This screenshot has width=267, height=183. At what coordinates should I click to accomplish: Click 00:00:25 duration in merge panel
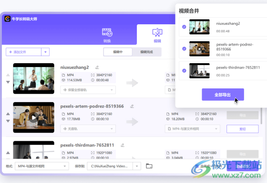pyautogui.click(x=223, y=75)
